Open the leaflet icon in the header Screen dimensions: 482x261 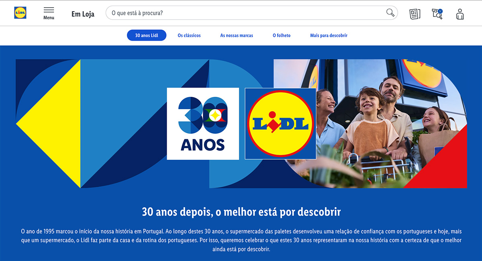click(x=415, y=14)
